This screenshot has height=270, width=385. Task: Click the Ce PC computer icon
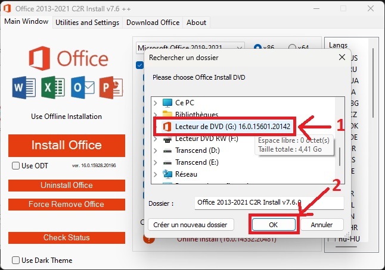[167, 103]
